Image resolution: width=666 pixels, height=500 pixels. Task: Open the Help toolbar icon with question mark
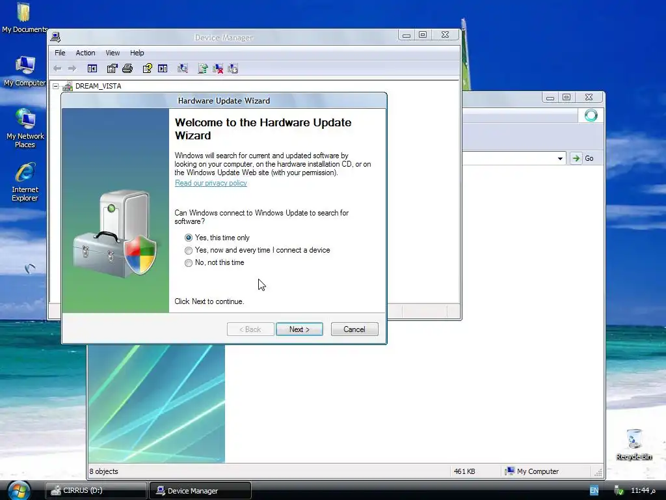point(148,68)
